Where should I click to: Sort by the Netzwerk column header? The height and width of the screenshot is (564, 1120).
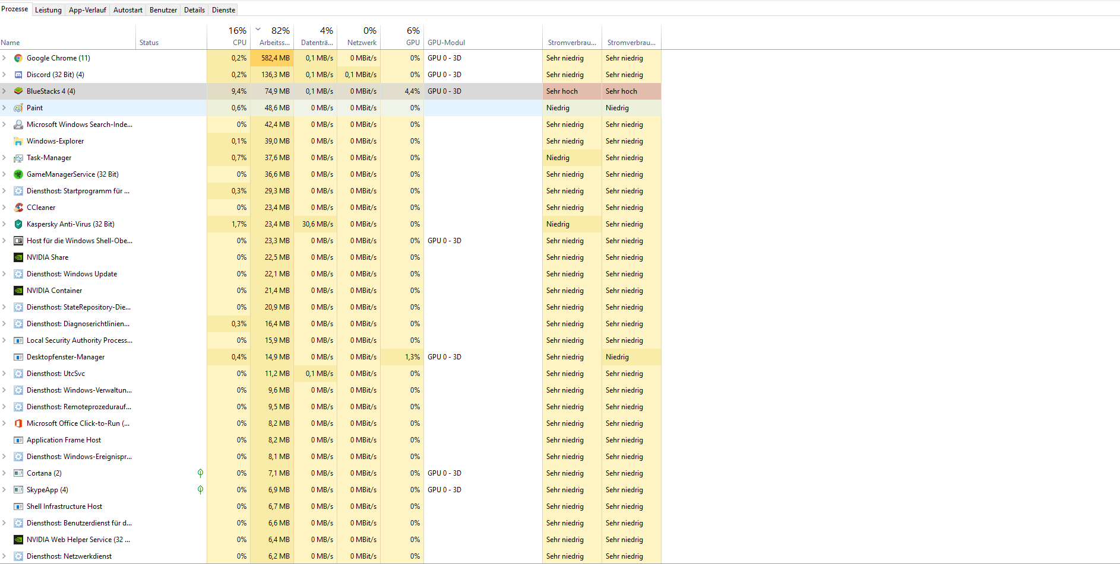pyautogui.click(x=359, y=37)
